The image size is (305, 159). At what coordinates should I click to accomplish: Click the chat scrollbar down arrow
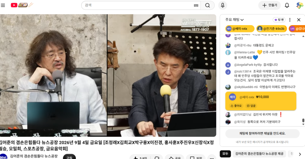click(303, 124)
